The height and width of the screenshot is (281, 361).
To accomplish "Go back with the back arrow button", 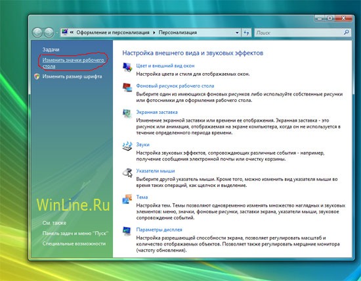I will click(x=37, y=32).
